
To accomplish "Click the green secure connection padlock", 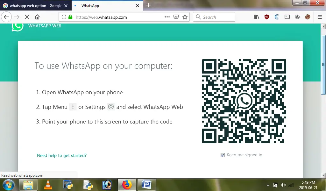I will pyautogui.click(x=70, y=17).
